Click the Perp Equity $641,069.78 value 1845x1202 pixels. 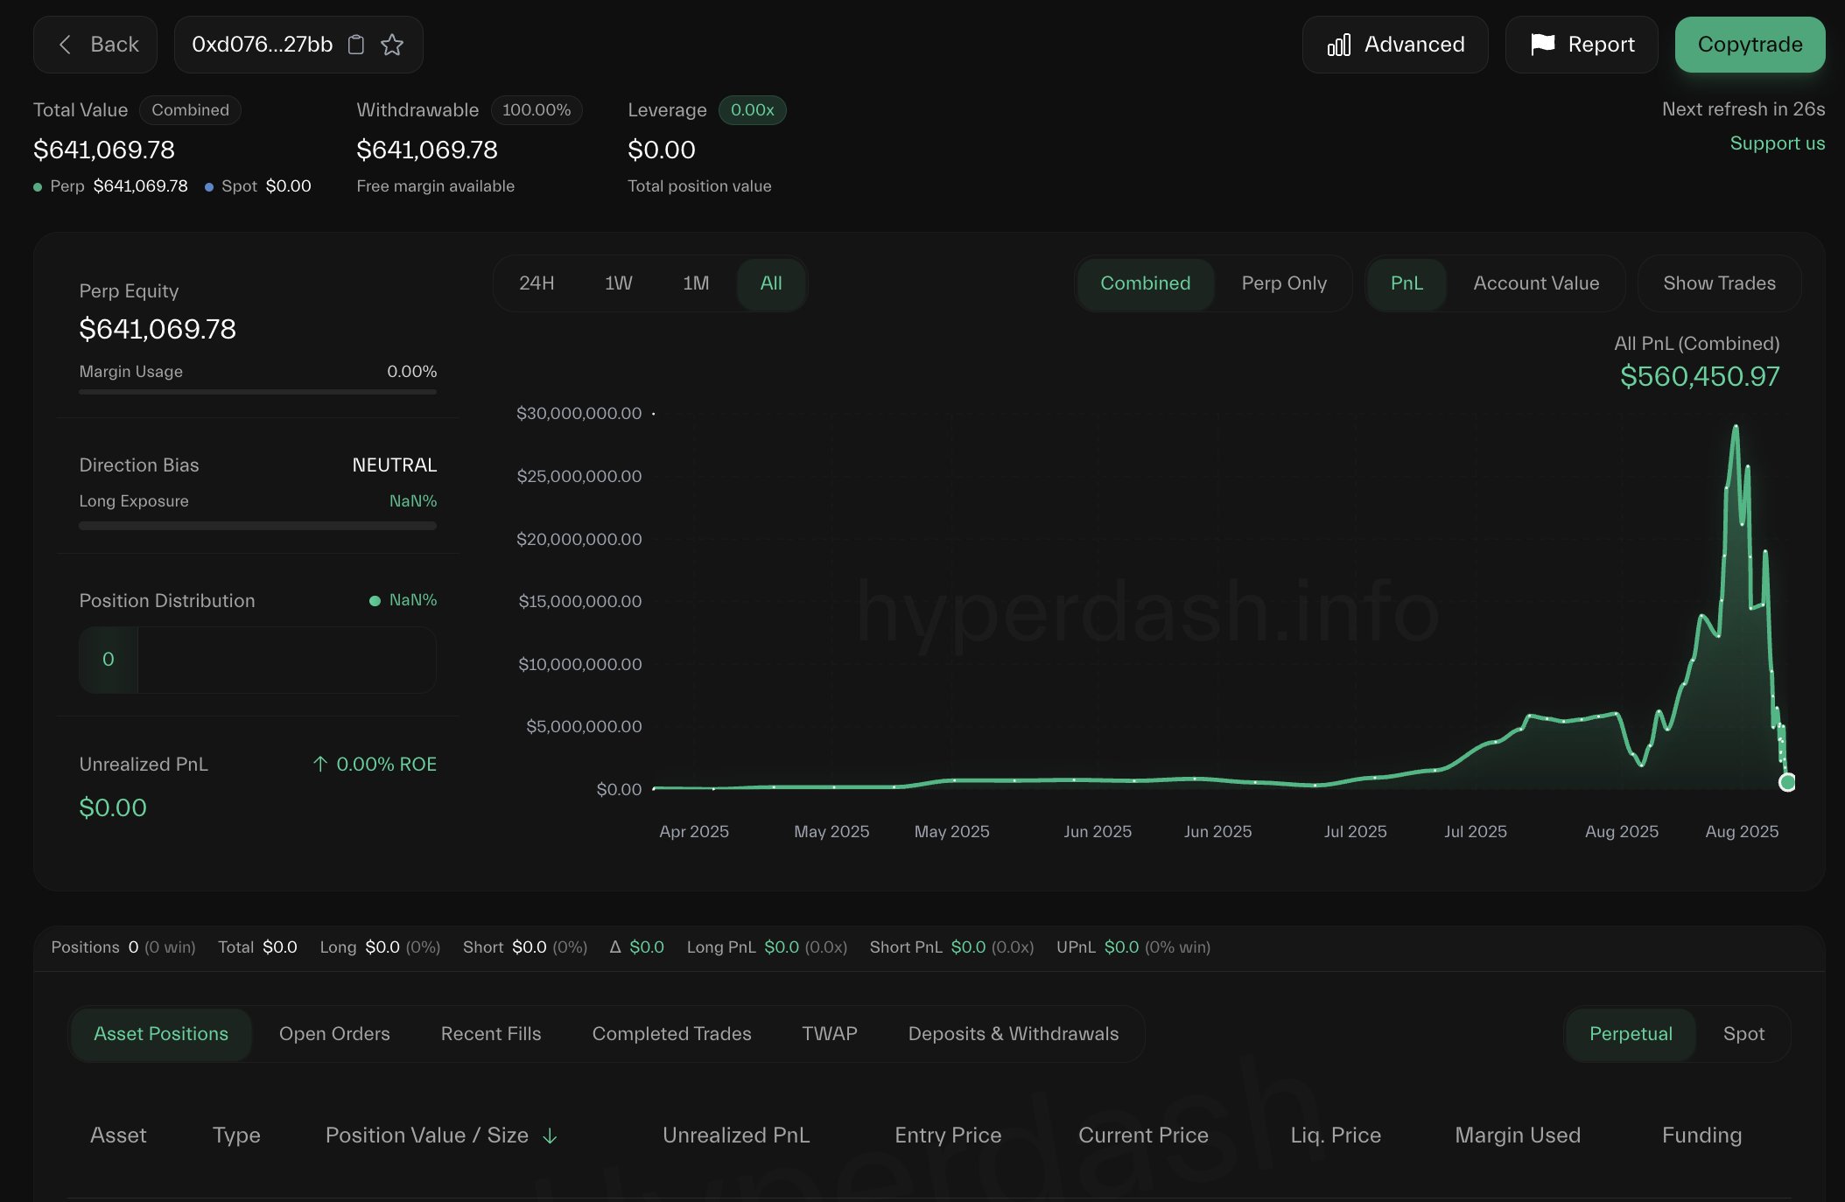158,329
